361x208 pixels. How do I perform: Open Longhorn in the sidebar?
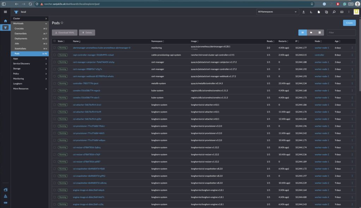tap(30, 84)
